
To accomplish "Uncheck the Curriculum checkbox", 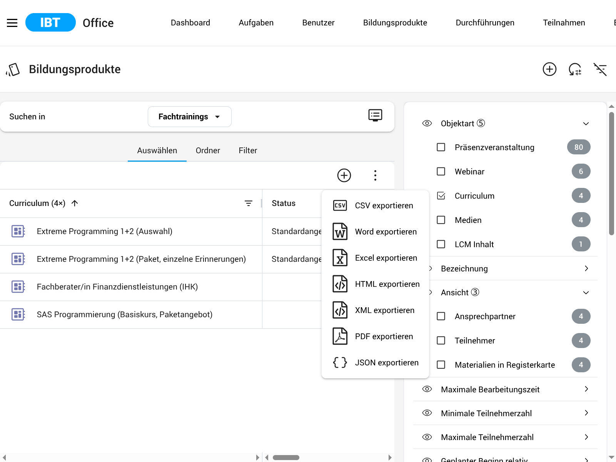I will (x=441, y=196).
